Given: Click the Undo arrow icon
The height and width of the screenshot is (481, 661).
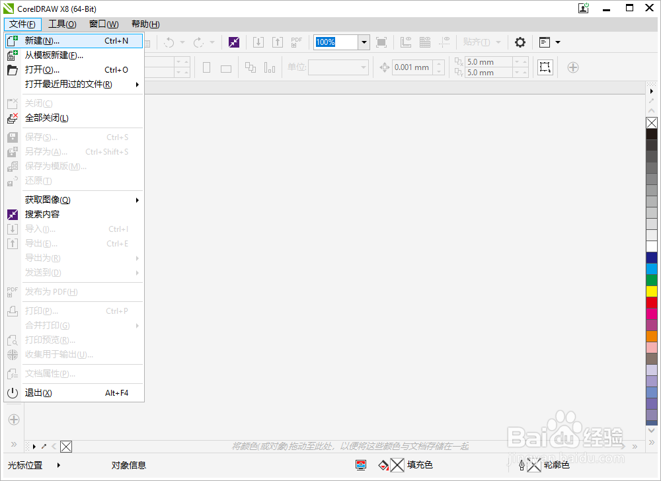Looking at the screenshot, I should (x=169, y=42).
